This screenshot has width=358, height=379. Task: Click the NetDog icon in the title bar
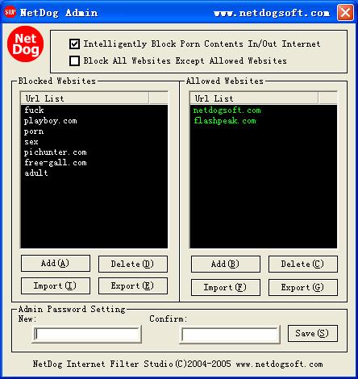pyautogui.click(x=10, y=12)
